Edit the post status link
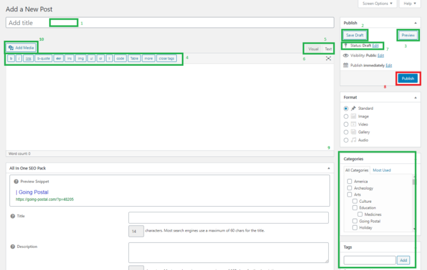Image resolution: width=427 pixels, height=270 pixels. tap(375, 46)
